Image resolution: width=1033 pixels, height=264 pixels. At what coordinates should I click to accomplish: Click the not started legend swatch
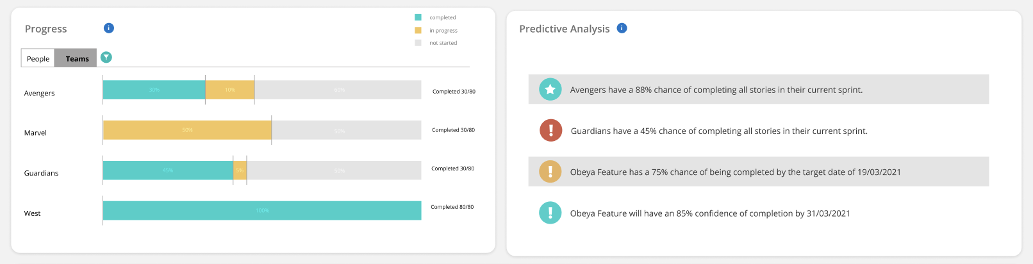click(418, 43)
